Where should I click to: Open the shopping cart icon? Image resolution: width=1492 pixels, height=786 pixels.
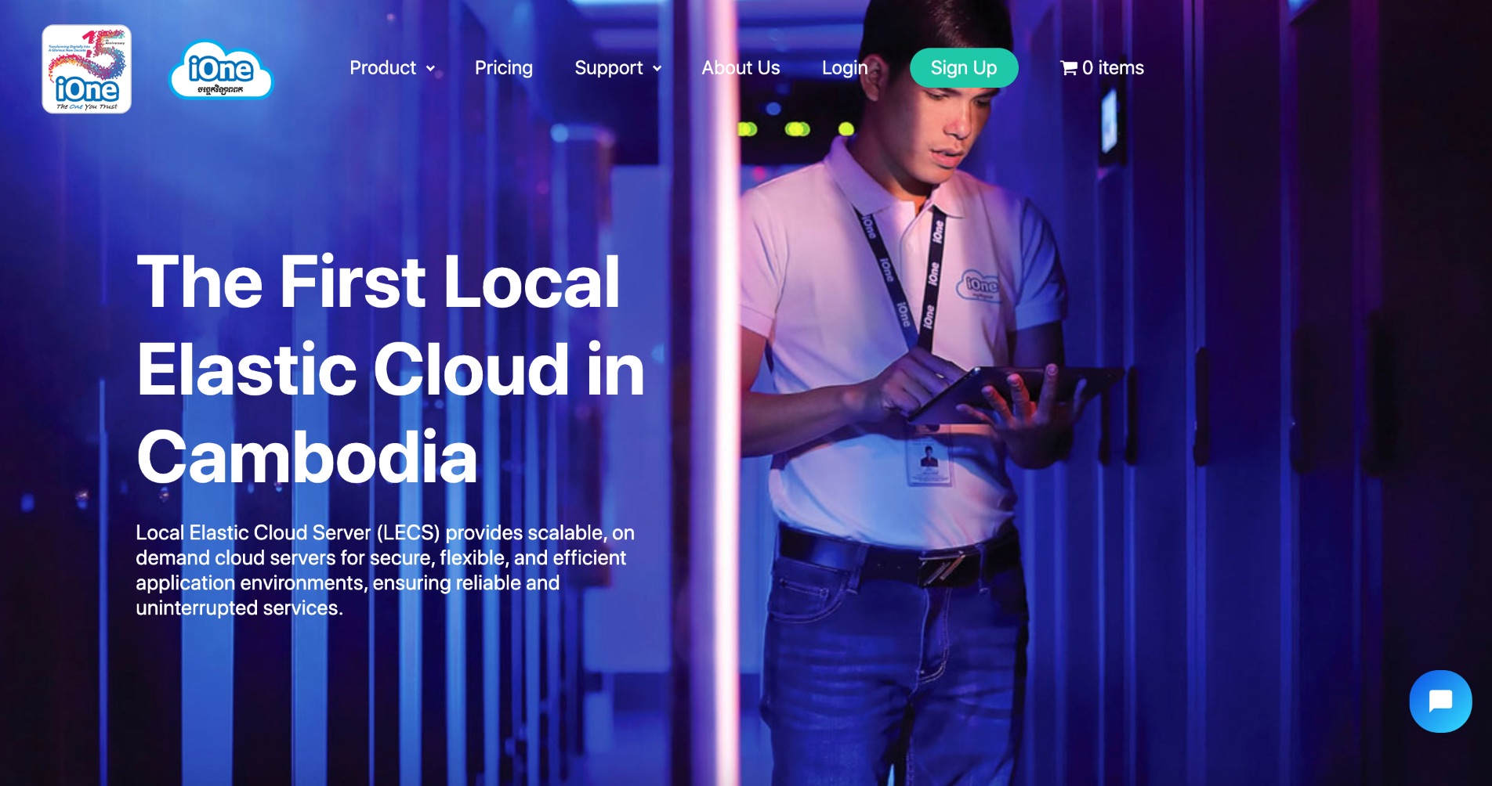pyautogui.click(x=1068, y=68)
